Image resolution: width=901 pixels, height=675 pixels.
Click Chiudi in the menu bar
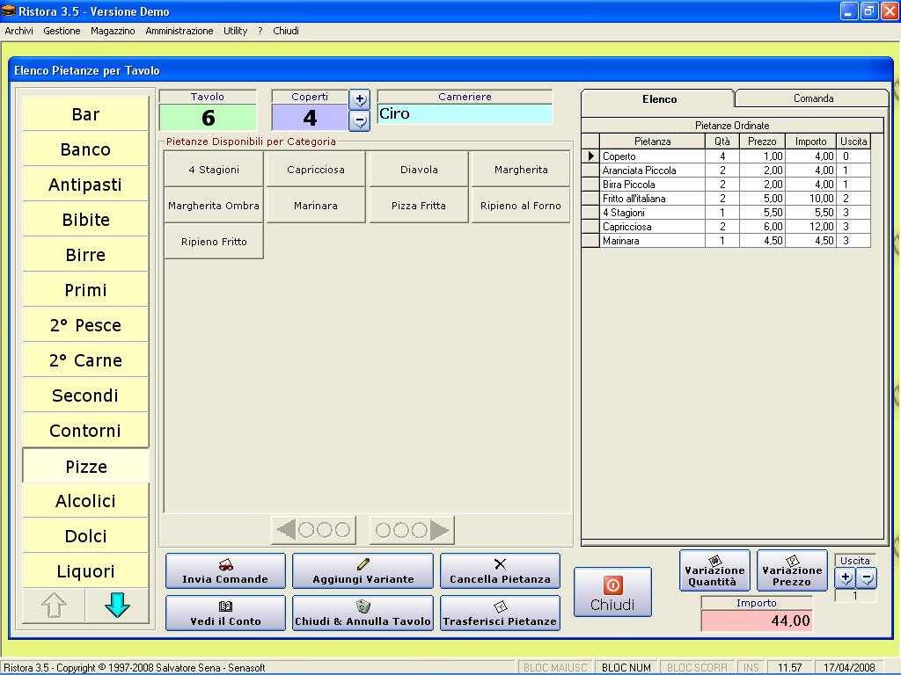pyautogui.click(x=286, y=31)
